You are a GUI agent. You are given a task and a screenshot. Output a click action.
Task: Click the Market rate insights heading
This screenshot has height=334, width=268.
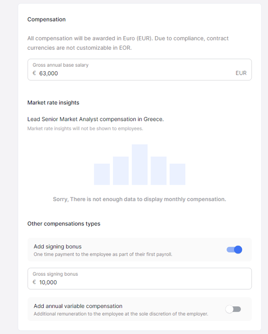[53, 103]
